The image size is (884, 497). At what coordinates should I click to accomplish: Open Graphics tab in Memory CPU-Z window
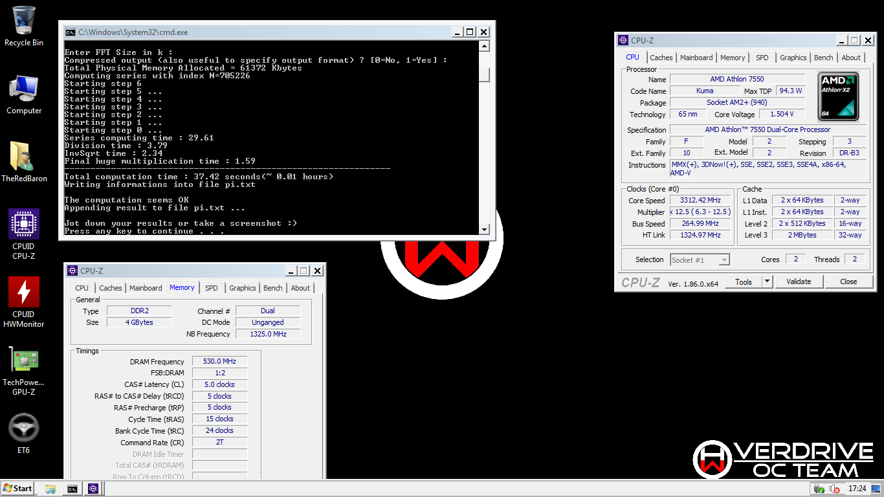(243, 288)
